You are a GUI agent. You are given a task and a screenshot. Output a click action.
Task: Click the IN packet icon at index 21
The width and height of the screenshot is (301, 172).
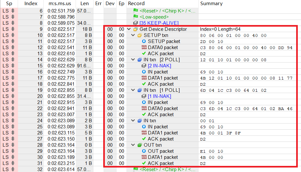pos(144,102)
